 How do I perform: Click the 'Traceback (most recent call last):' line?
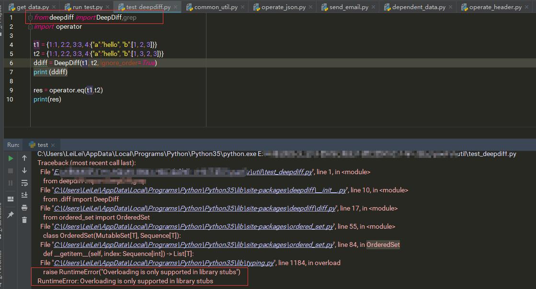(87, 163)
